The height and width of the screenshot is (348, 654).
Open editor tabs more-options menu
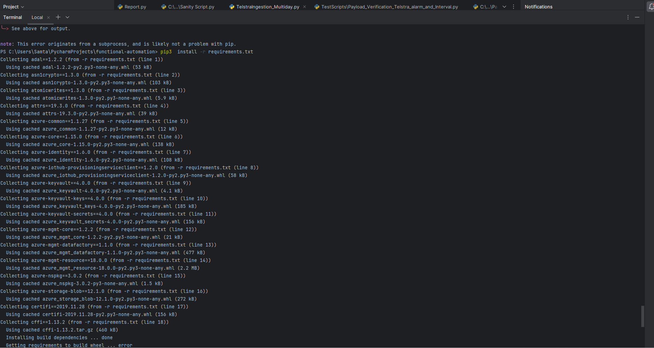pos(514,7)
